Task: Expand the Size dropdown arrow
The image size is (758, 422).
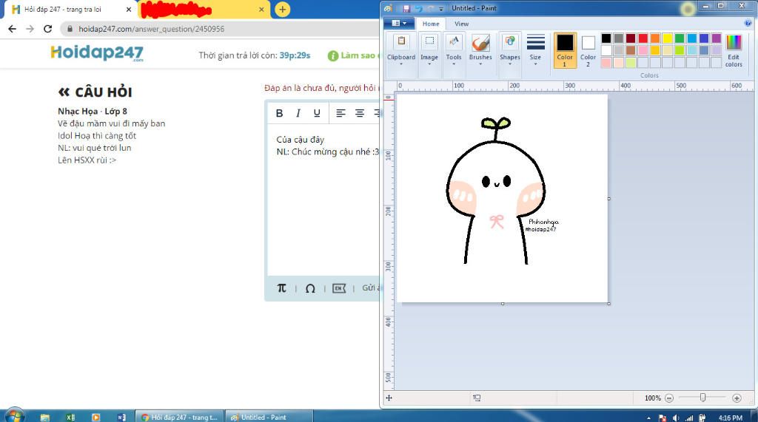Action: (x=536, y=64)
